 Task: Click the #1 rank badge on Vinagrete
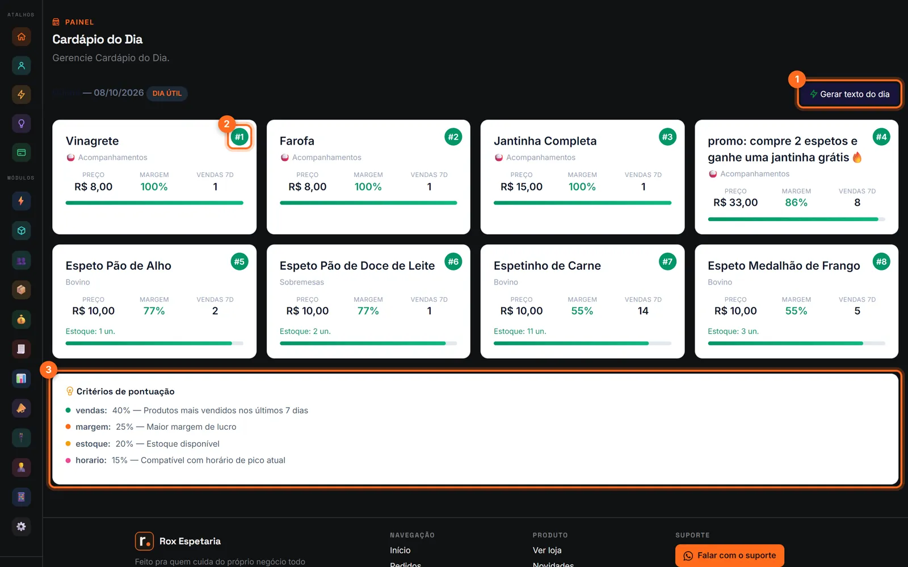tap(239, 137)
